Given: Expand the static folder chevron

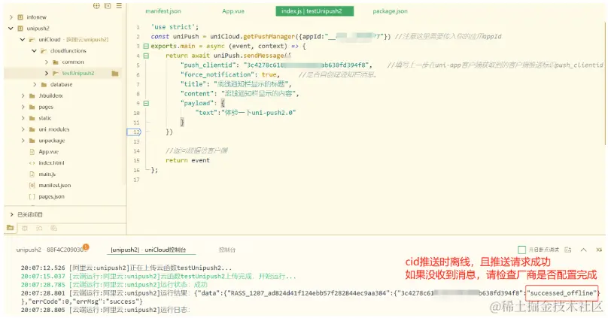Looking at the screenshot, I should click(23, 118).
